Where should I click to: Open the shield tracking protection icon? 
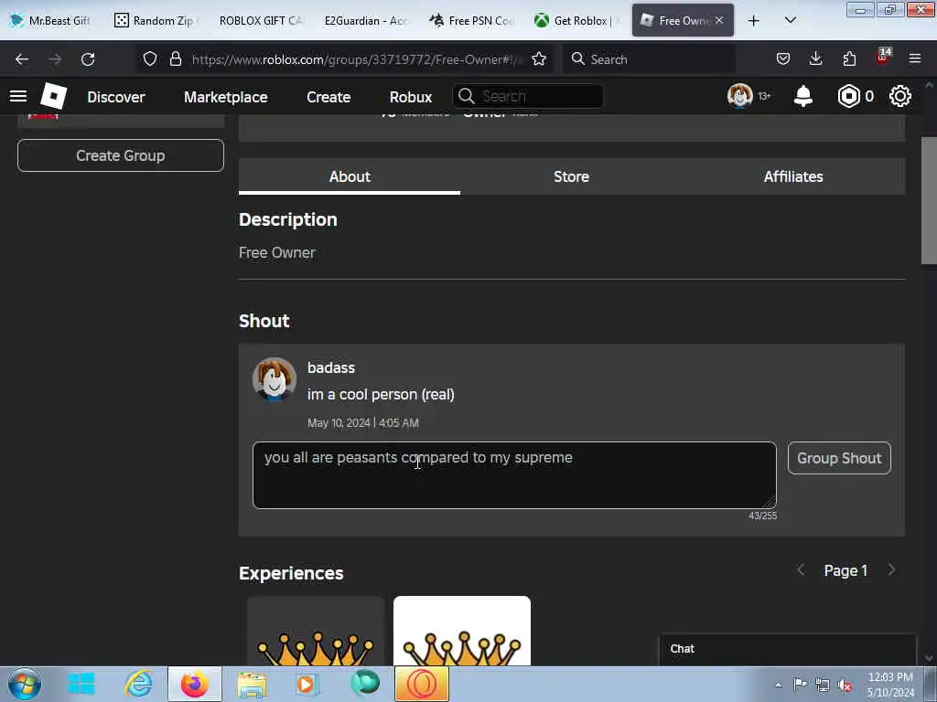pos(150,58)
